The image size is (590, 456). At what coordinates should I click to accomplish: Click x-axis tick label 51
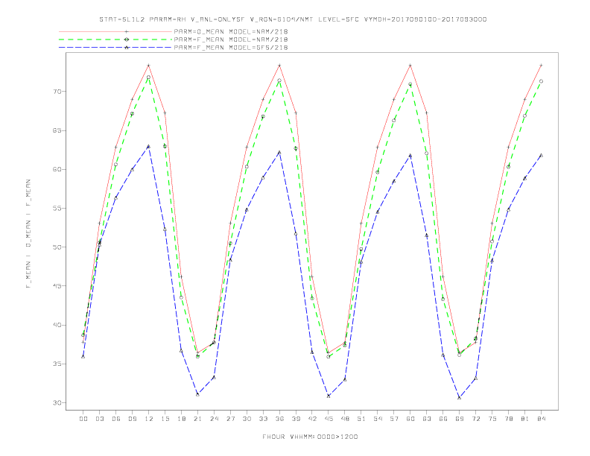tap(361, 419)
